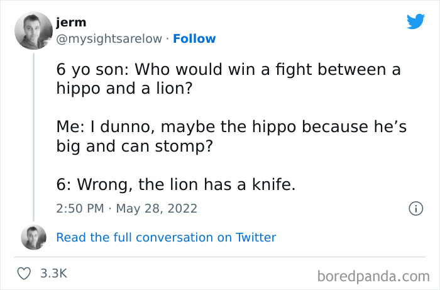Select the "6 yo son" question line
The height and width of the screenshot is (290, 440).
tap(228, 70)
